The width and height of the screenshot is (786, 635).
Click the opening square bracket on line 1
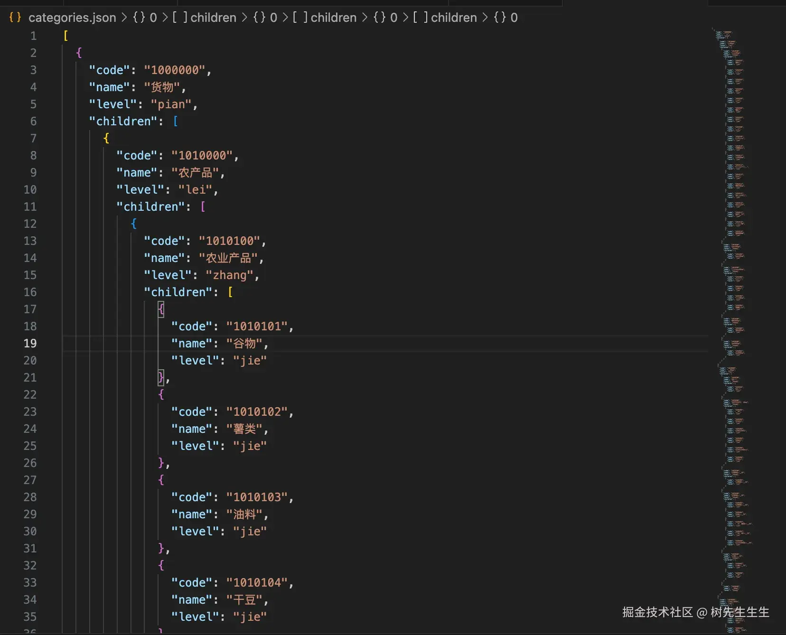coord(65,36)
